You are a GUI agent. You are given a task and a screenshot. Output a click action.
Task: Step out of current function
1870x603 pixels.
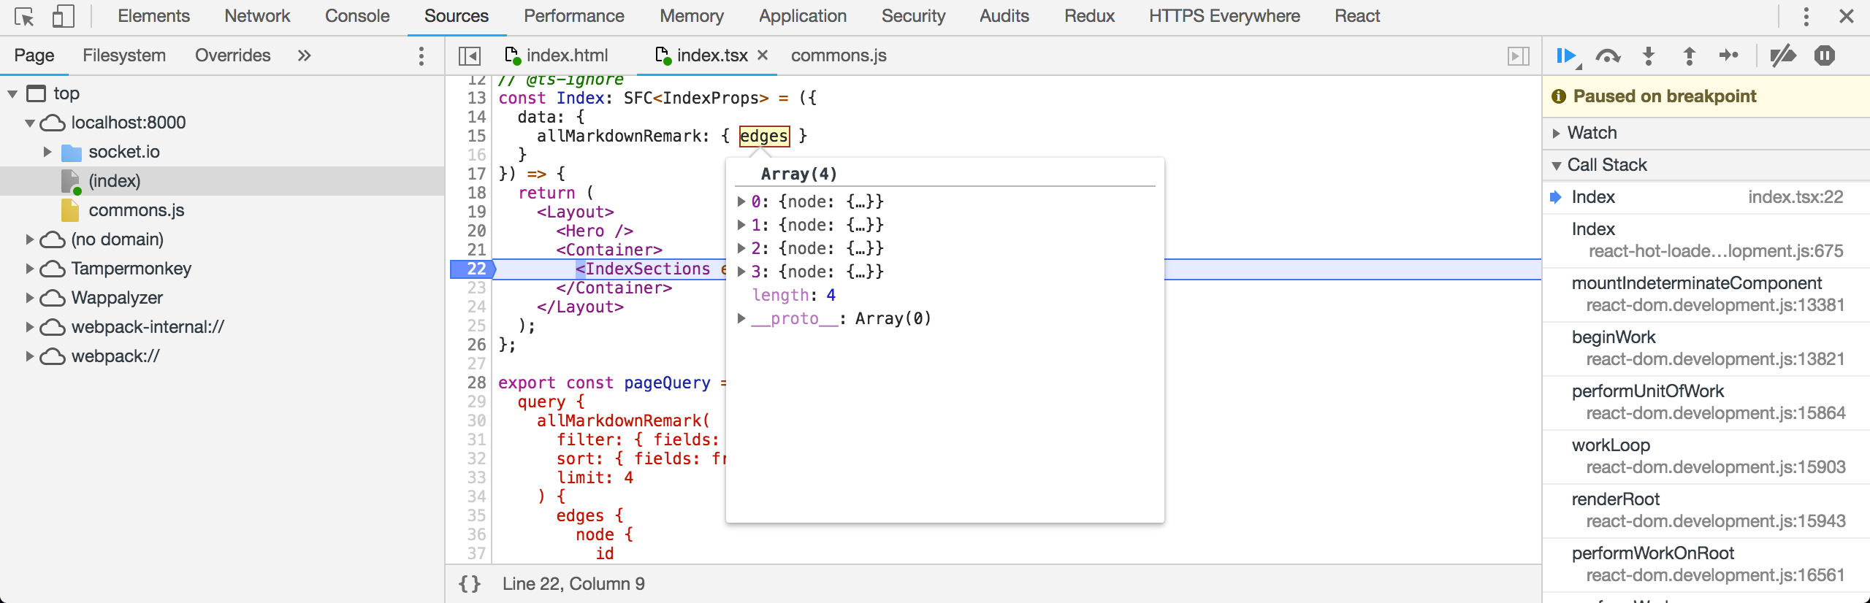1690,56
